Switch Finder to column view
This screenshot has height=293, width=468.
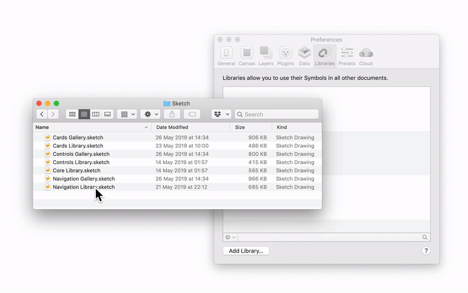pyautogui.click(x=95, y=114)
